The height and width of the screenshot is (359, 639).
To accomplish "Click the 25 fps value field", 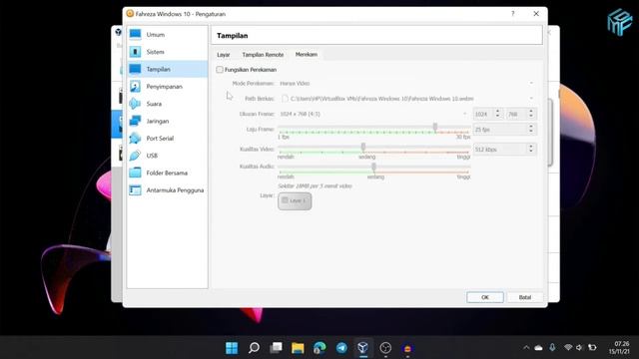I will click(x=500, y=130).
